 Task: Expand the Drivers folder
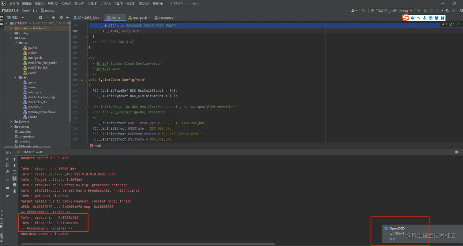pos(11,122)
